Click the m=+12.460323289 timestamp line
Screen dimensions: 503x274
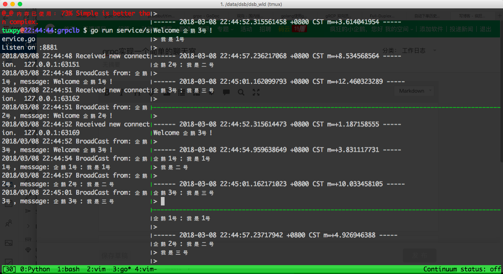(279, 81)
